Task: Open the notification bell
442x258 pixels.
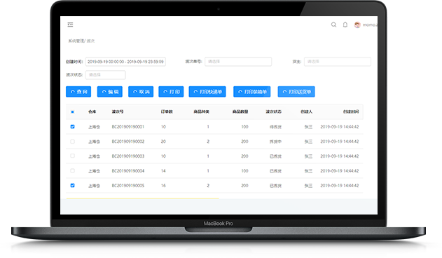Action: coord(345,25)
